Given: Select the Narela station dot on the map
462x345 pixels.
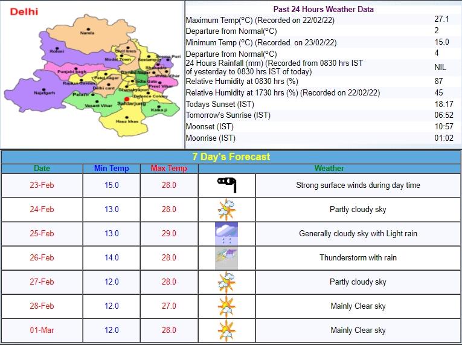Looking at the screenshot, I should coord(89,30).
